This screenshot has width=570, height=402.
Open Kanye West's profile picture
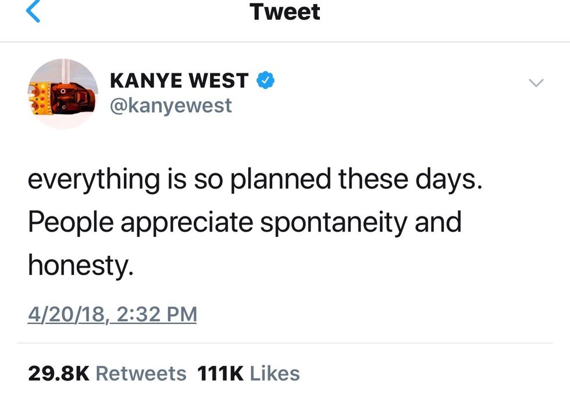pyautogui.click(x=63, y=93)
